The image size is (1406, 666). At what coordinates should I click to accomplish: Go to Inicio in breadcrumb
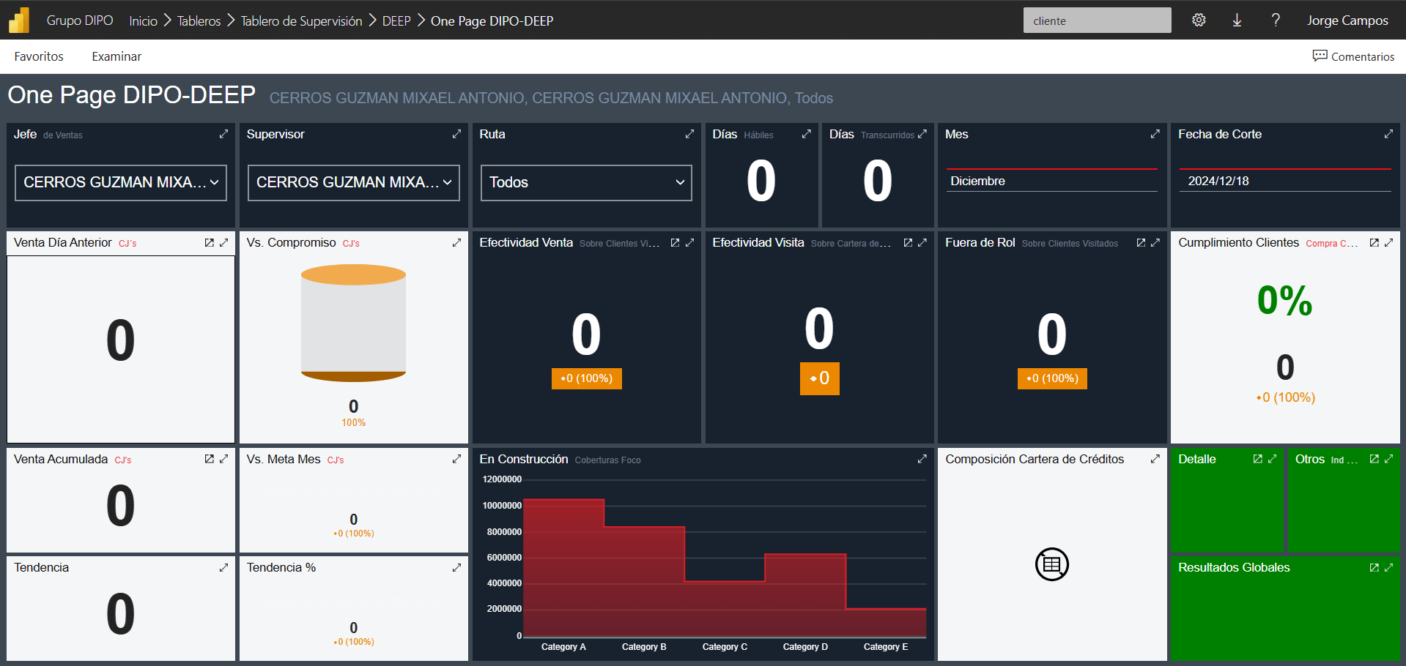[x=144, y=20]
